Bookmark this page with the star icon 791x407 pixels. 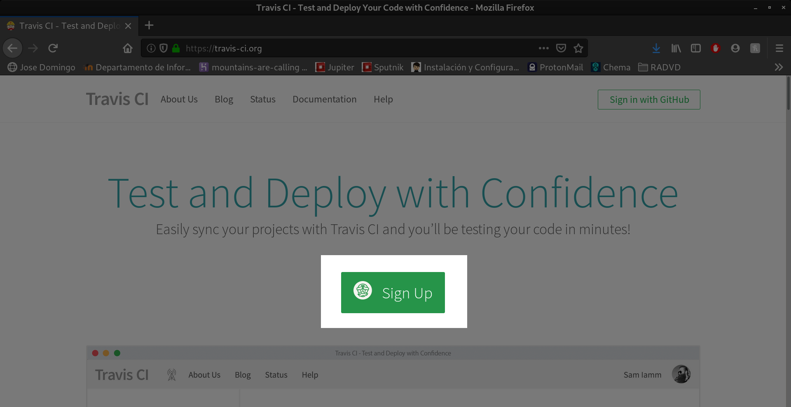pyautogui.click(x=578, y=48)
